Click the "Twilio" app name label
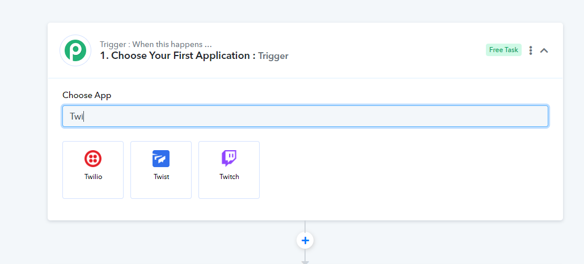 tap(93, 177)
